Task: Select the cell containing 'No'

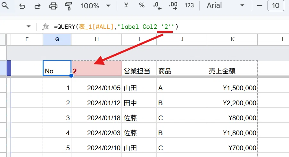Action: tap(57, 68)
